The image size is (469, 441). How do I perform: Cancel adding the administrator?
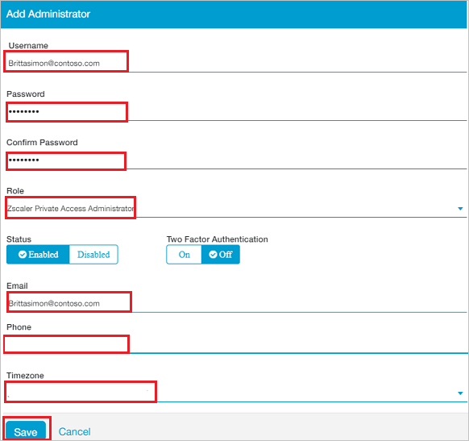tap(74, 431)
